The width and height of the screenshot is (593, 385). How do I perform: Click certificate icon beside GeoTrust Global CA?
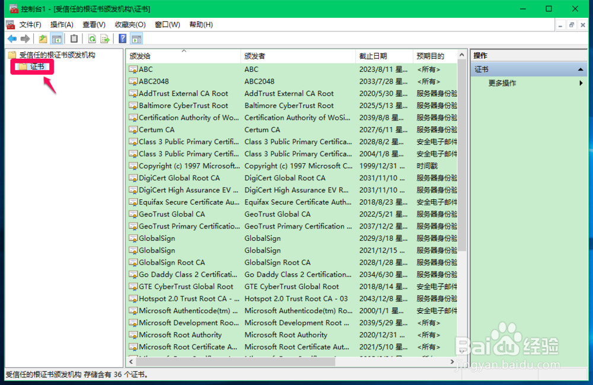click(x=133, y=214)
